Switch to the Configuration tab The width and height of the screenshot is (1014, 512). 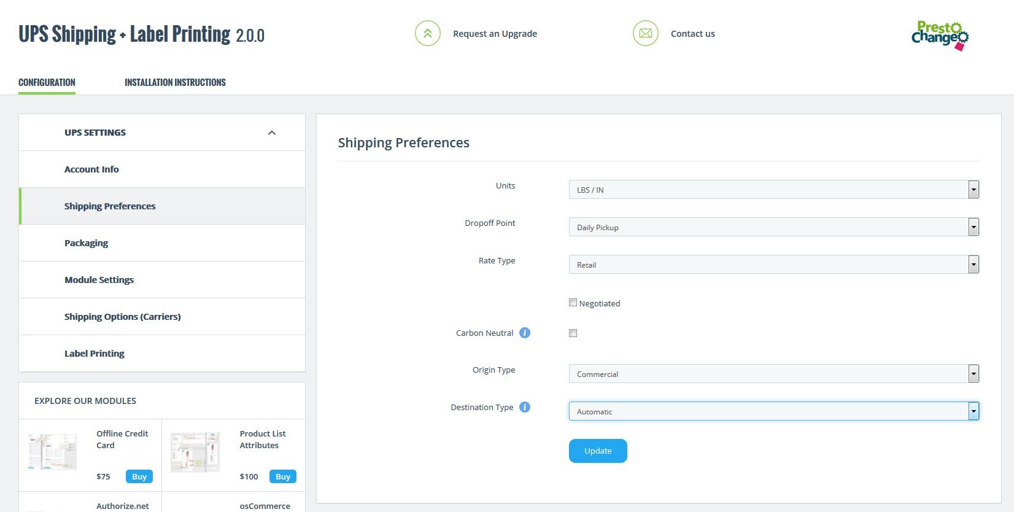tap(47, 82)
